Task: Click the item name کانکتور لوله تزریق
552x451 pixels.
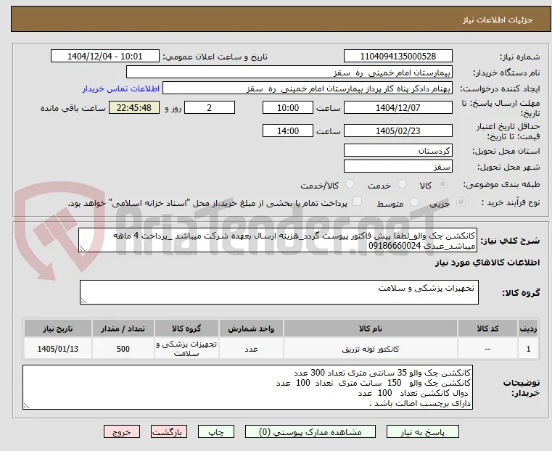Action: [371, 349]
